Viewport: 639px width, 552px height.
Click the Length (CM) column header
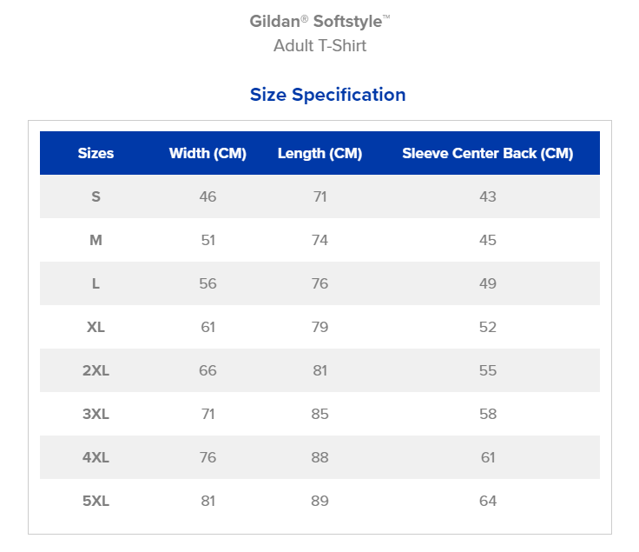[319, 153]
